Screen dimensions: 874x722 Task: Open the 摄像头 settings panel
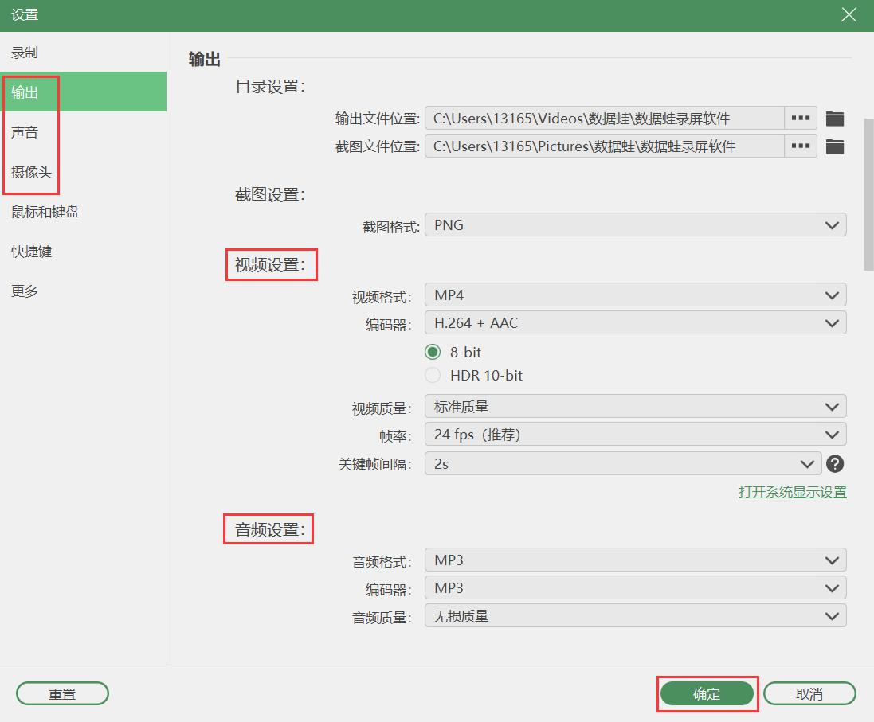click(x=32, y=172)
